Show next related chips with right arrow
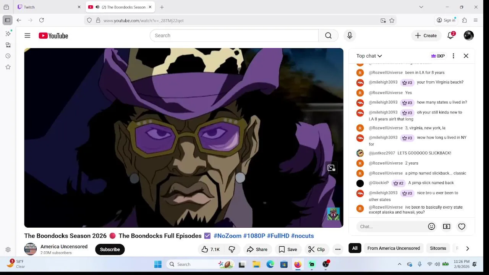489x275 pixels. pos(468,248)
